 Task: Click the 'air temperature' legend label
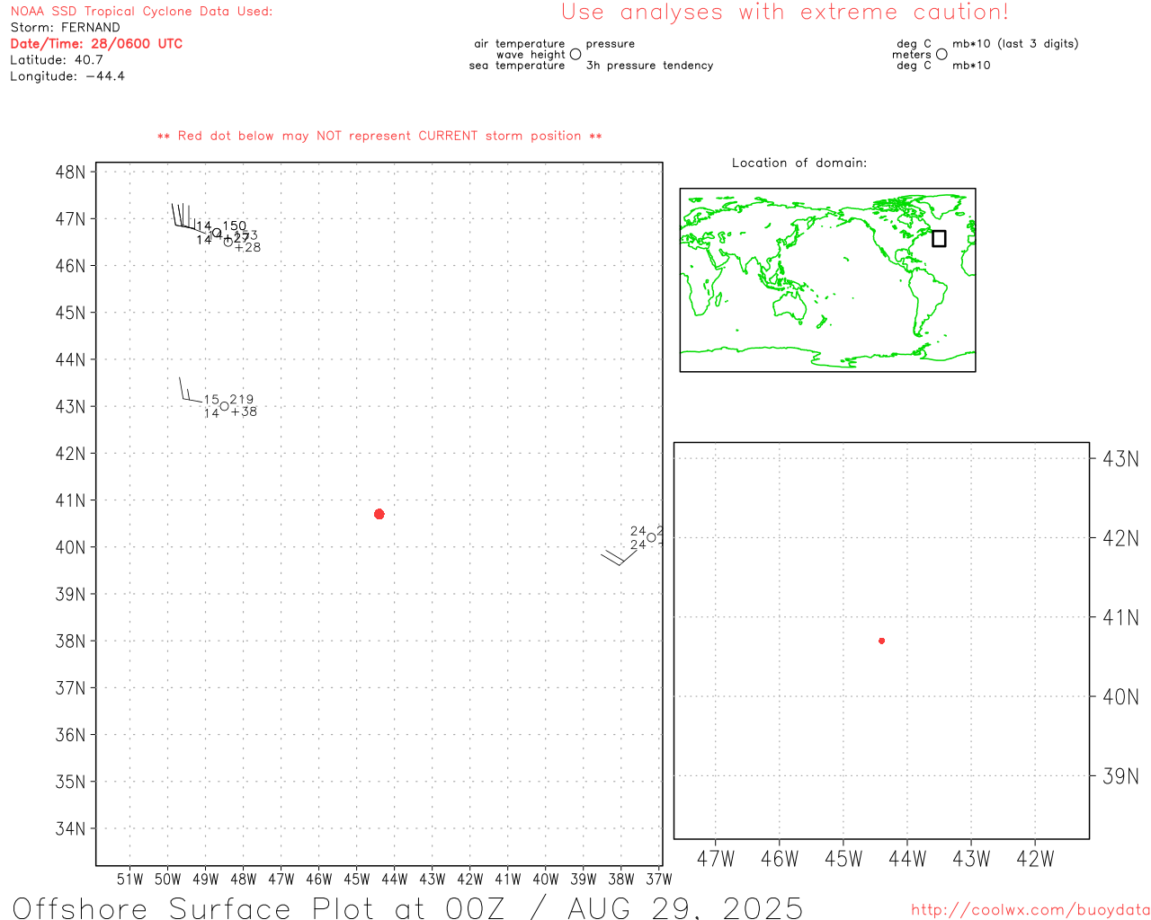tap(520, 44)
